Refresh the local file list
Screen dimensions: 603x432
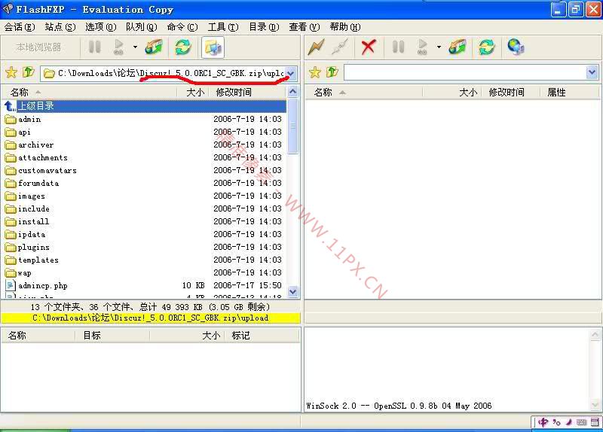[183, 47]
